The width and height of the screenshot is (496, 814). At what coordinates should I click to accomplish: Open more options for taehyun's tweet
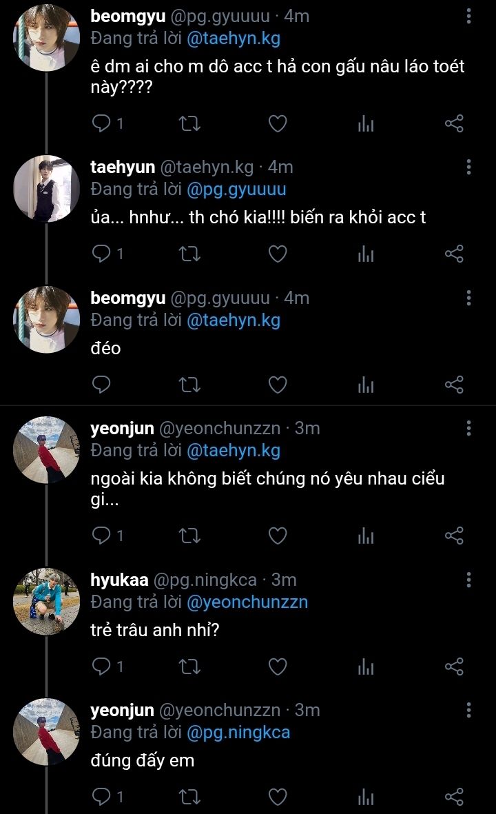[x=468, y=167]
